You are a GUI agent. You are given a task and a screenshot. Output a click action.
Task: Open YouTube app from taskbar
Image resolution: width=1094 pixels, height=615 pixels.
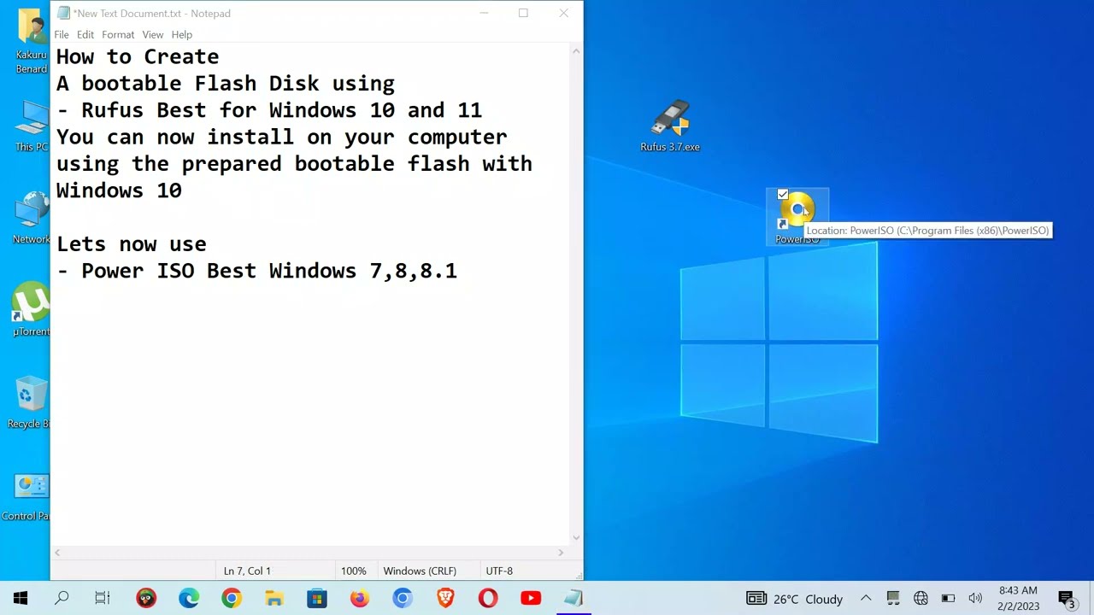[531, 598]
